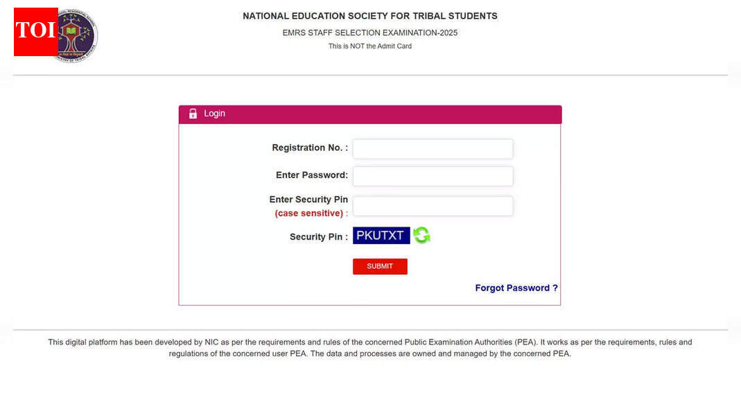741x402 pixels.
Task: Click the green refresh arrows icon
Action: pyautogui.click(x=420, y=235)
